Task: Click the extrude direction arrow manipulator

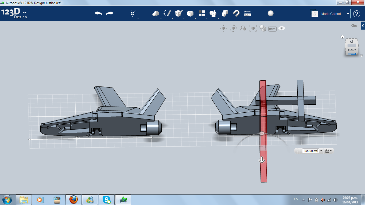Action: click(262, 160)
